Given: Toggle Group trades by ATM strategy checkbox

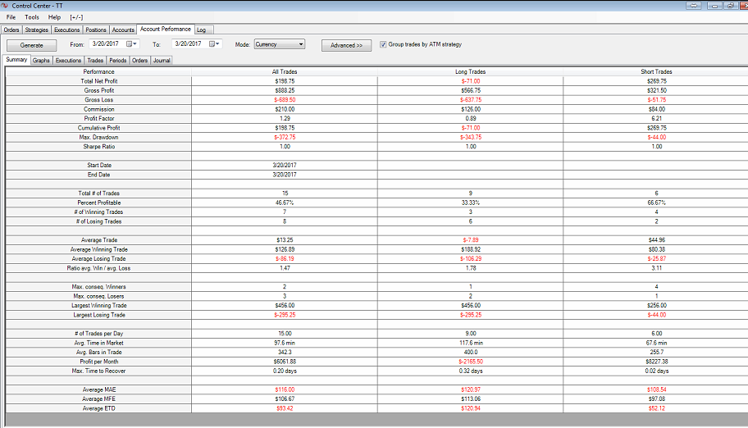Looking at the screenshot, I should (x=383, y=44).
